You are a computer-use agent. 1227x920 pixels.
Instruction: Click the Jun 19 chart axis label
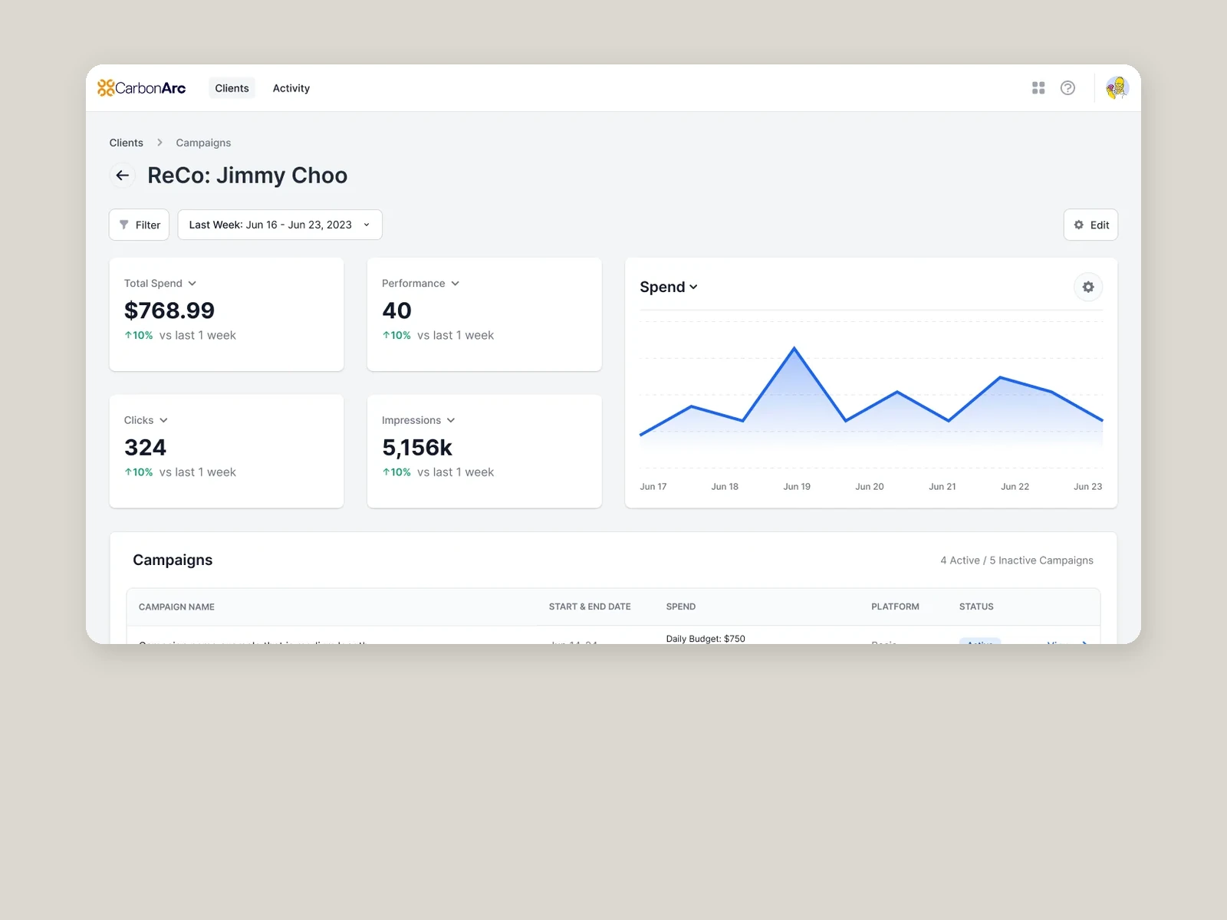point(797,487)
